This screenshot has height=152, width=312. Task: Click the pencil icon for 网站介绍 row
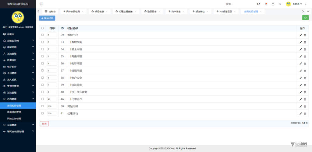[x=301, y=106]
